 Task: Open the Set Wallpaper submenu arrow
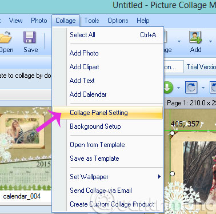point(159,177)
